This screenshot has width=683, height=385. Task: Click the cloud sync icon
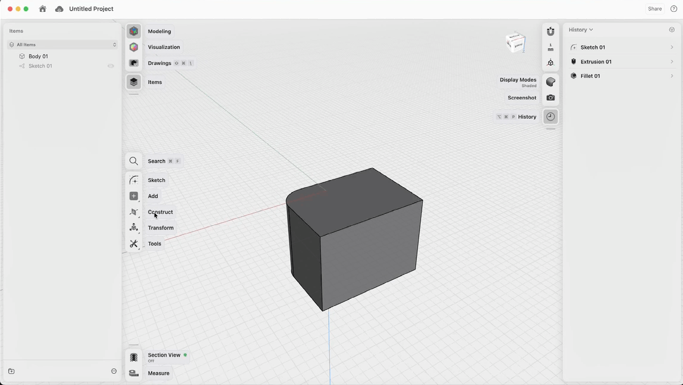tap(59, 9)
